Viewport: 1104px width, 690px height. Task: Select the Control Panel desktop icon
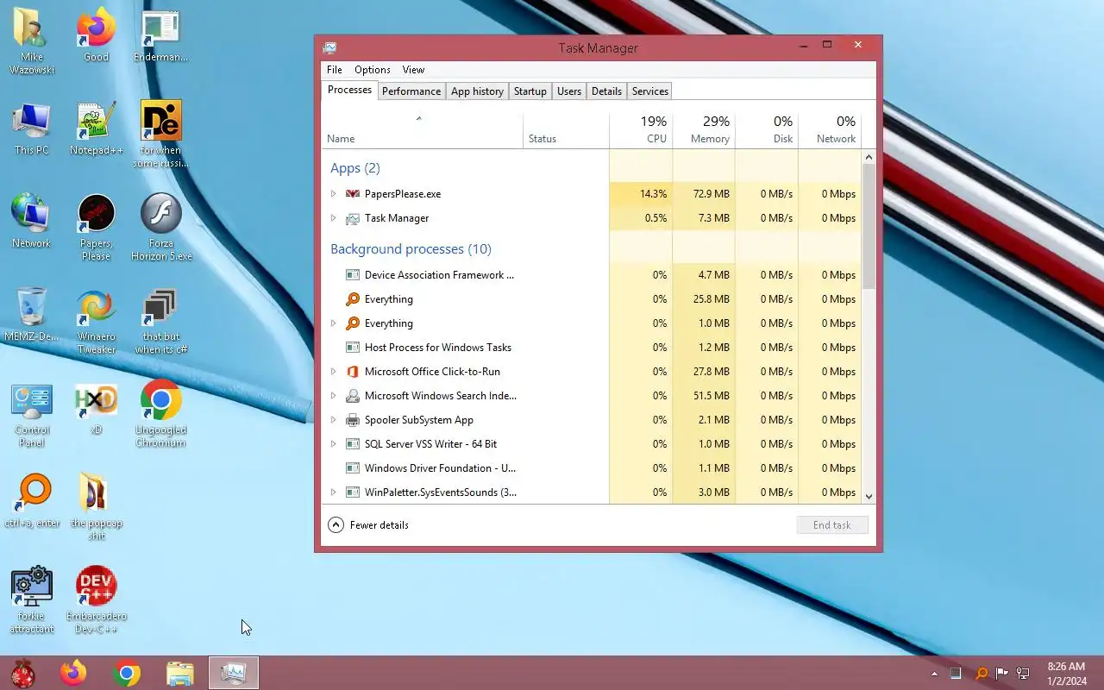point(32,415)
